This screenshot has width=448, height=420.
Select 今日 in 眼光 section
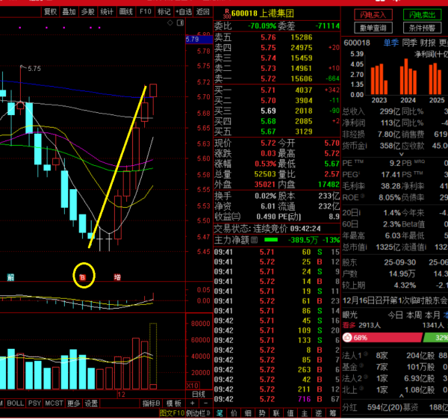tap(396, 315)
